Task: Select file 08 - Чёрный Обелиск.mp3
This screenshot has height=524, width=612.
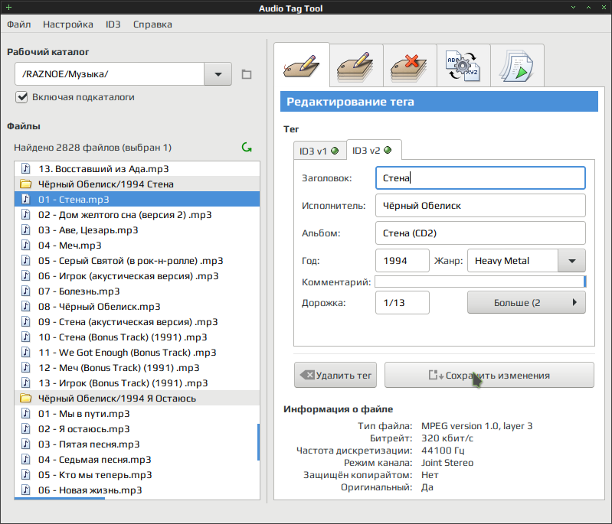Action: pyautogui.click(x=137, y=307)
